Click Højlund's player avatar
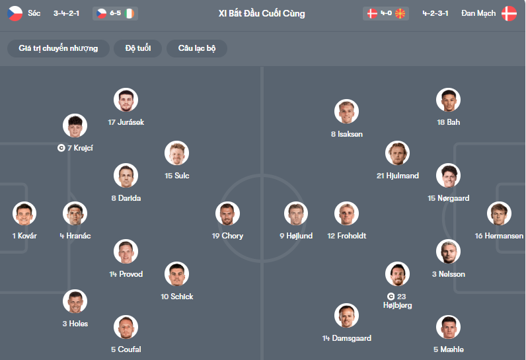526x360 pixels. pyautogui.click(x=296, y=213)
